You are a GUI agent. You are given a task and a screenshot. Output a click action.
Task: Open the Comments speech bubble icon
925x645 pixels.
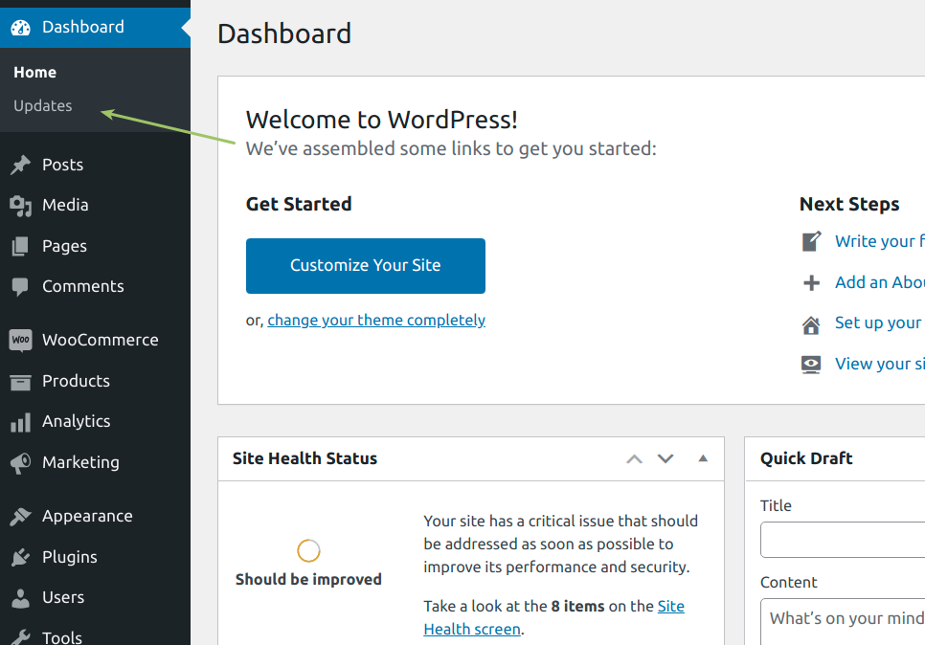pos(20,287)
